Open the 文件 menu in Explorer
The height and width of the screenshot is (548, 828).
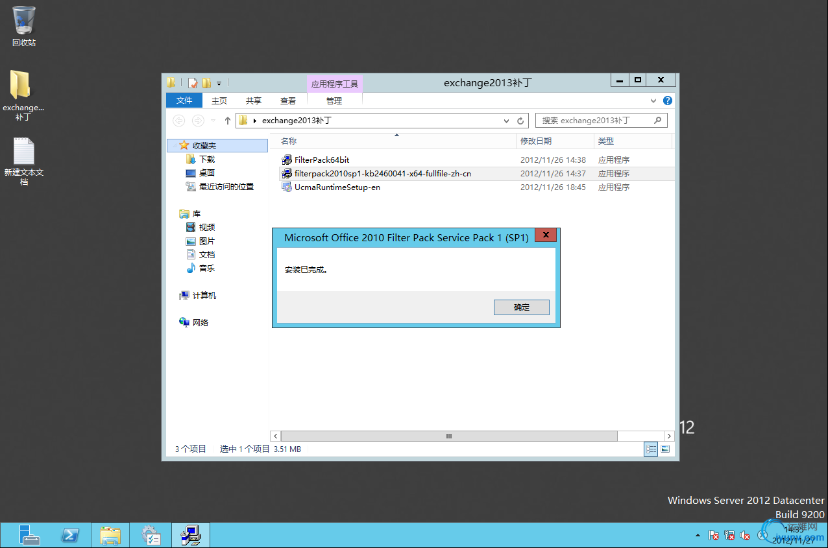184,101
